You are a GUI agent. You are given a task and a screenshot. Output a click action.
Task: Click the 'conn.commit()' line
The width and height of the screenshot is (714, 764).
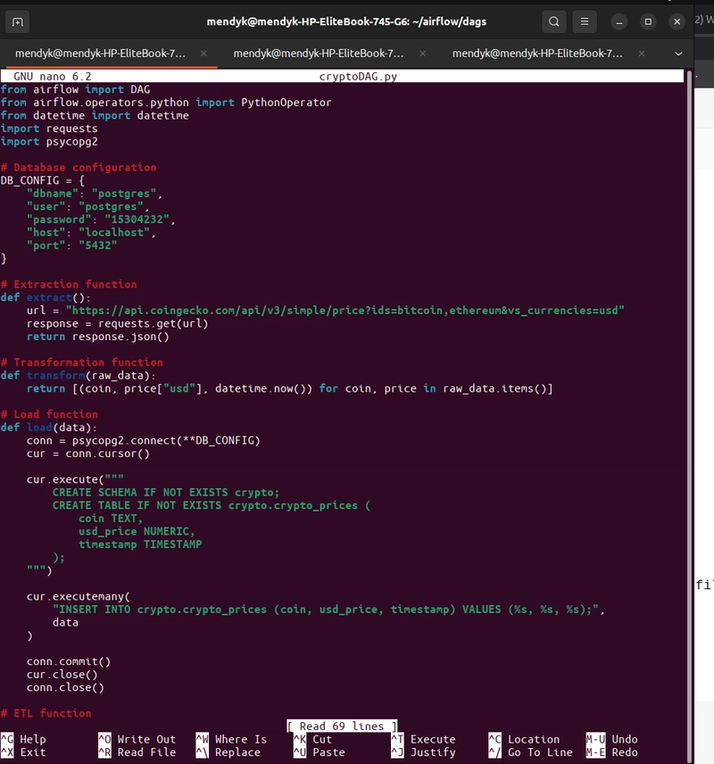point(69,661)
